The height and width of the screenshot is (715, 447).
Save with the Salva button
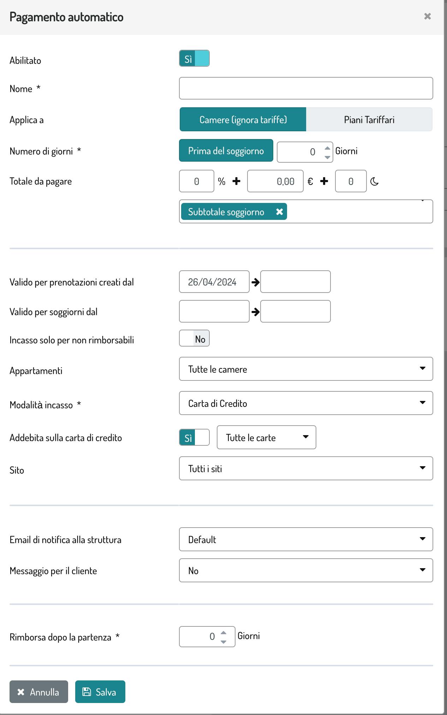tap(100, 692)
